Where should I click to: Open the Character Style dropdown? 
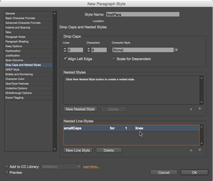click(x=145, y=50)
